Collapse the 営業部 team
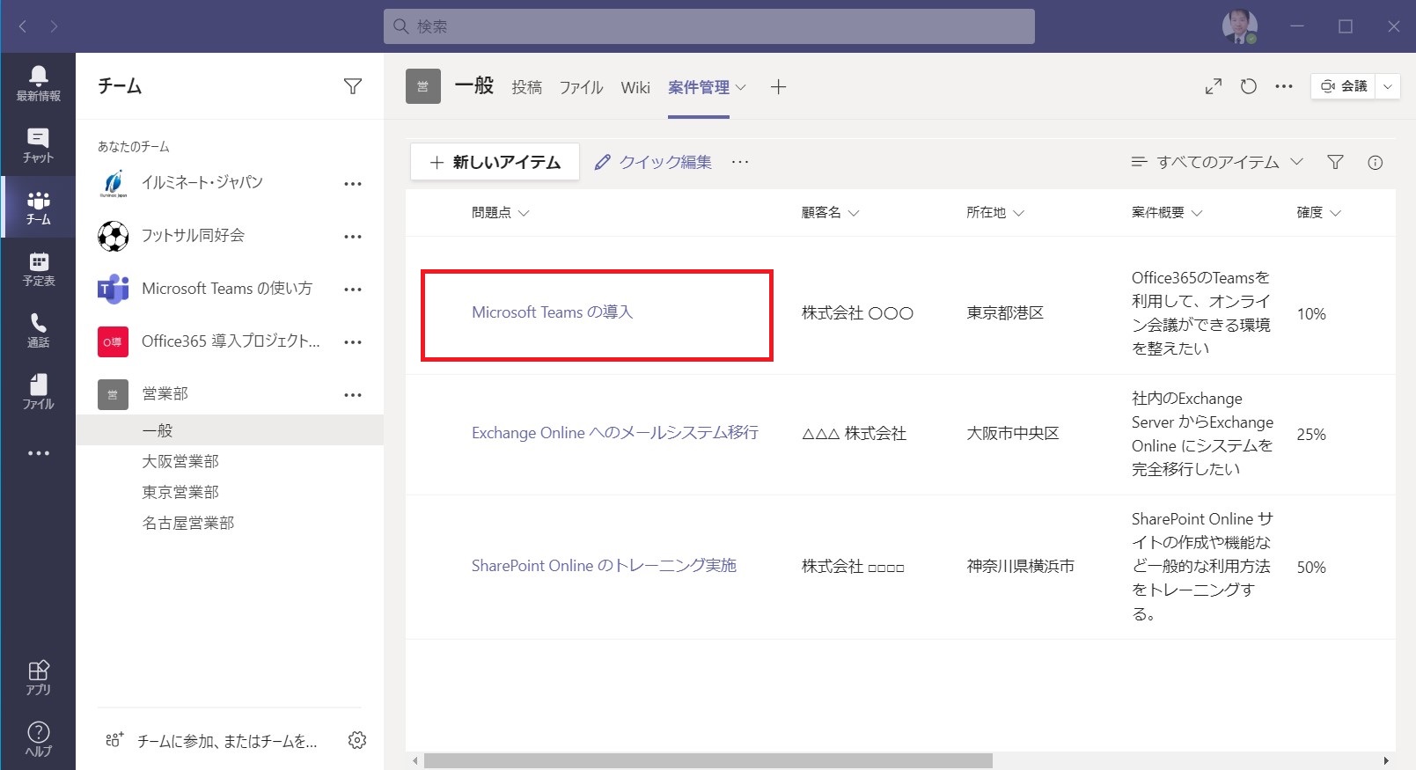The image size is (1416, 770). click(165, 394)
